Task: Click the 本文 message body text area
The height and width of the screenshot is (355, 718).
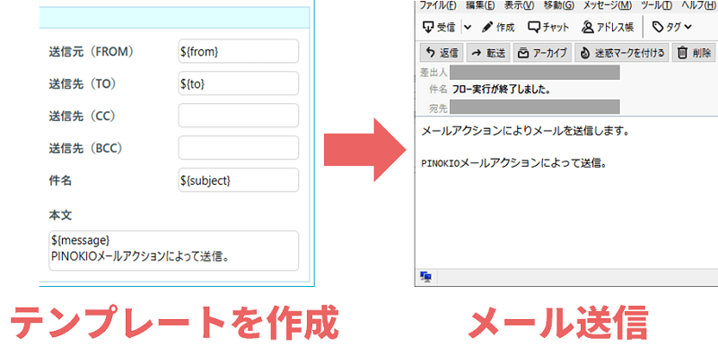Action: [x=173, y=250]
